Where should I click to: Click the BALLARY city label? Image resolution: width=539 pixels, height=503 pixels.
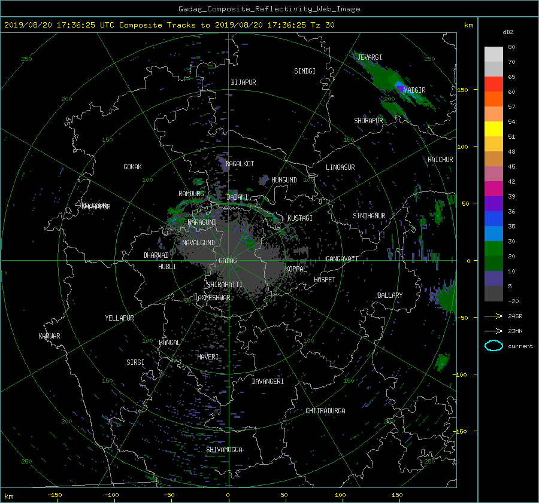[x=390, y=295]
